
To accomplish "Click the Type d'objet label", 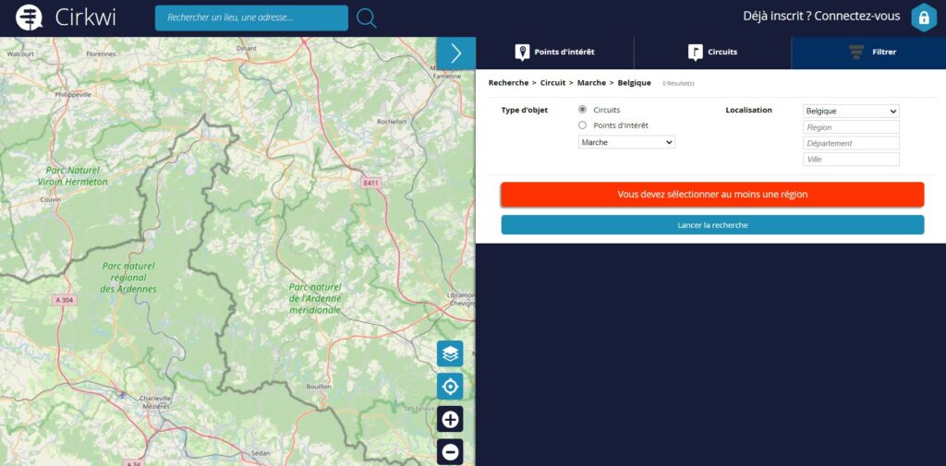I will point(525,111).
